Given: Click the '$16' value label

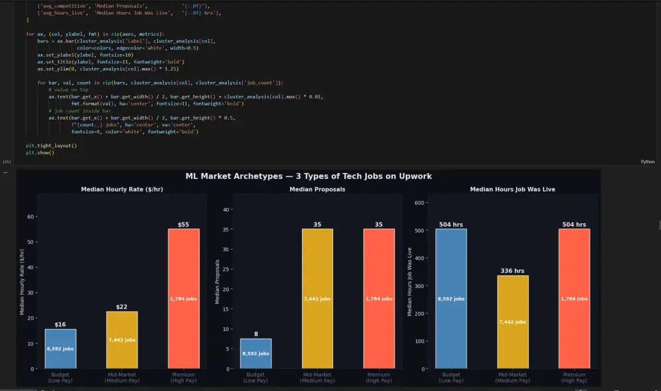Looking at the screenshot, I should (x=60, y=324).
